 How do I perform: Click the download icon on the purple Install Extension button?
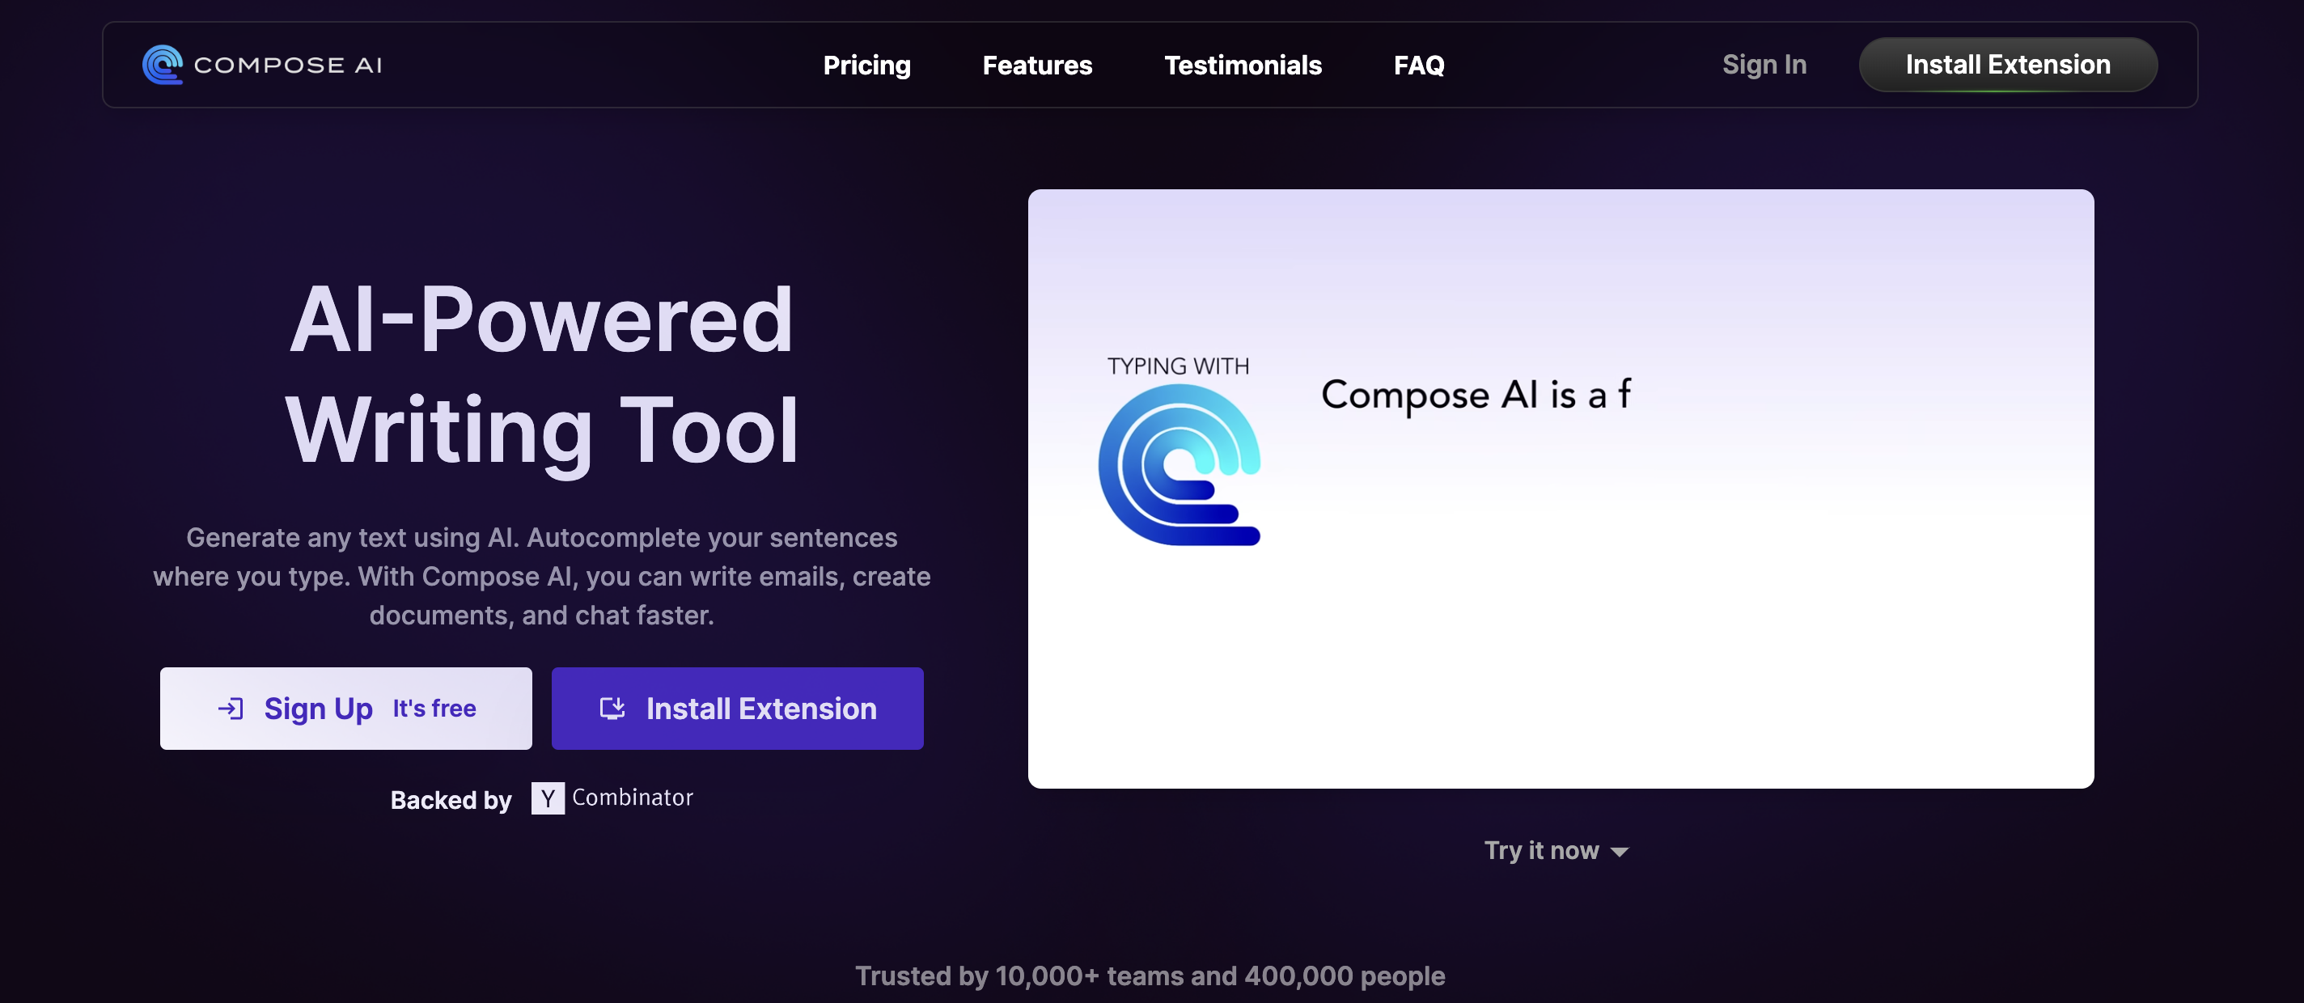click(x=612, y=708)
